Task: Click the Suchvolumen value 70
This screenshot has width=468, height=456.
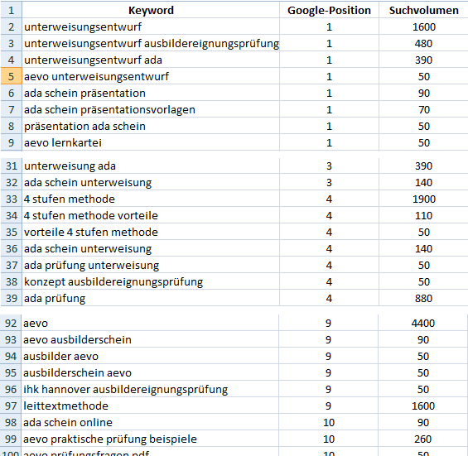Action: point(423,110)
